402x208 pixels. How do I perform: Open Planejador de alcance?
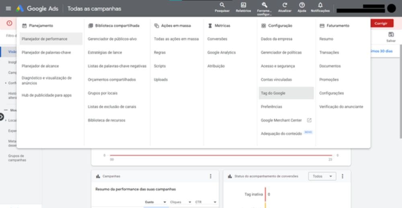click(x=40, y=66)
